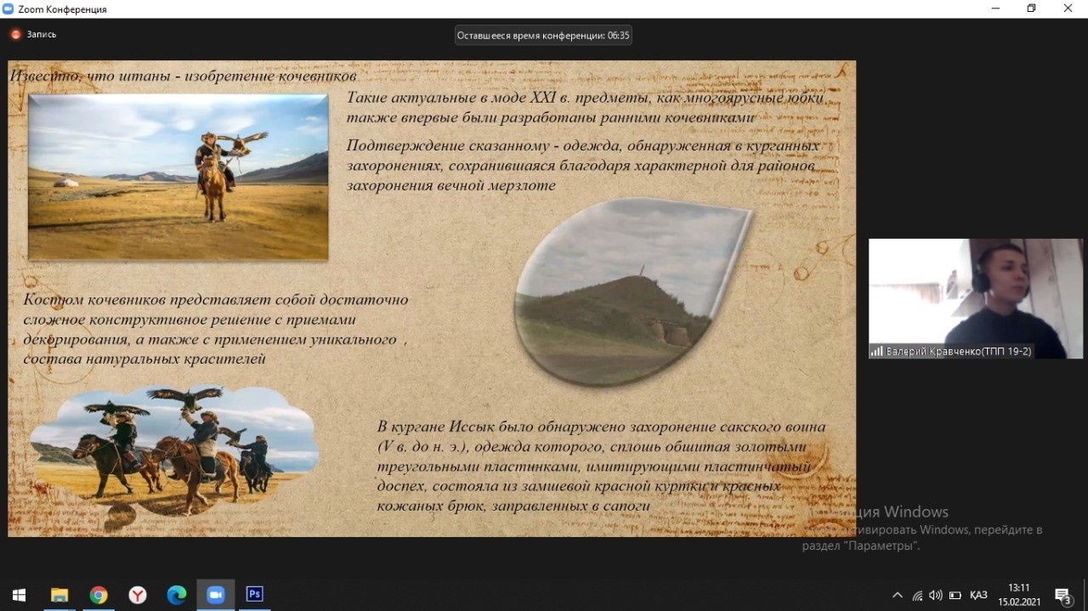Restore down the Zoom conference window

(x=1031, y=8)
